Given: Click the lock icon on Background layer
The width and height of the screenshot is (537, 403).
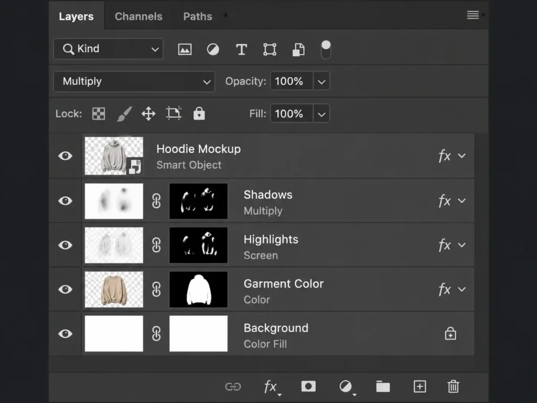Looking at the screenshot, I should [x=450, y=333].
